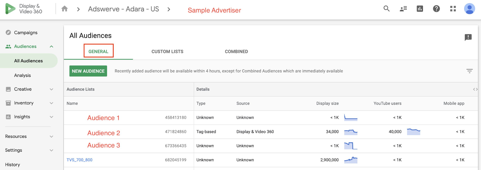Click the Display & Video 360 source cell

click(255, 132)
